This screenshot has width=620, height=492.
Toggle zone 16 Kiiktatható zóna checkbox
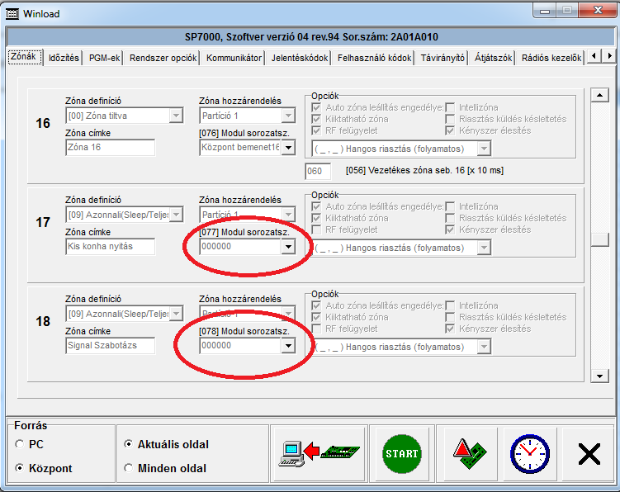click(x=316, y=119)
